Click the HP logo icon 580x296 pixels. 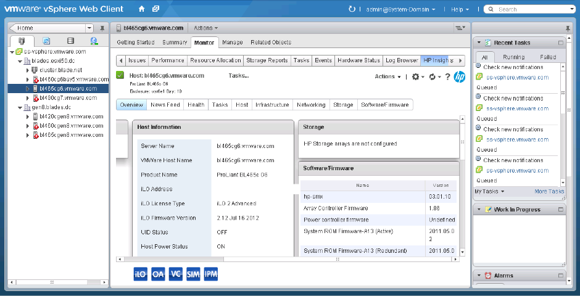(460, 76)
